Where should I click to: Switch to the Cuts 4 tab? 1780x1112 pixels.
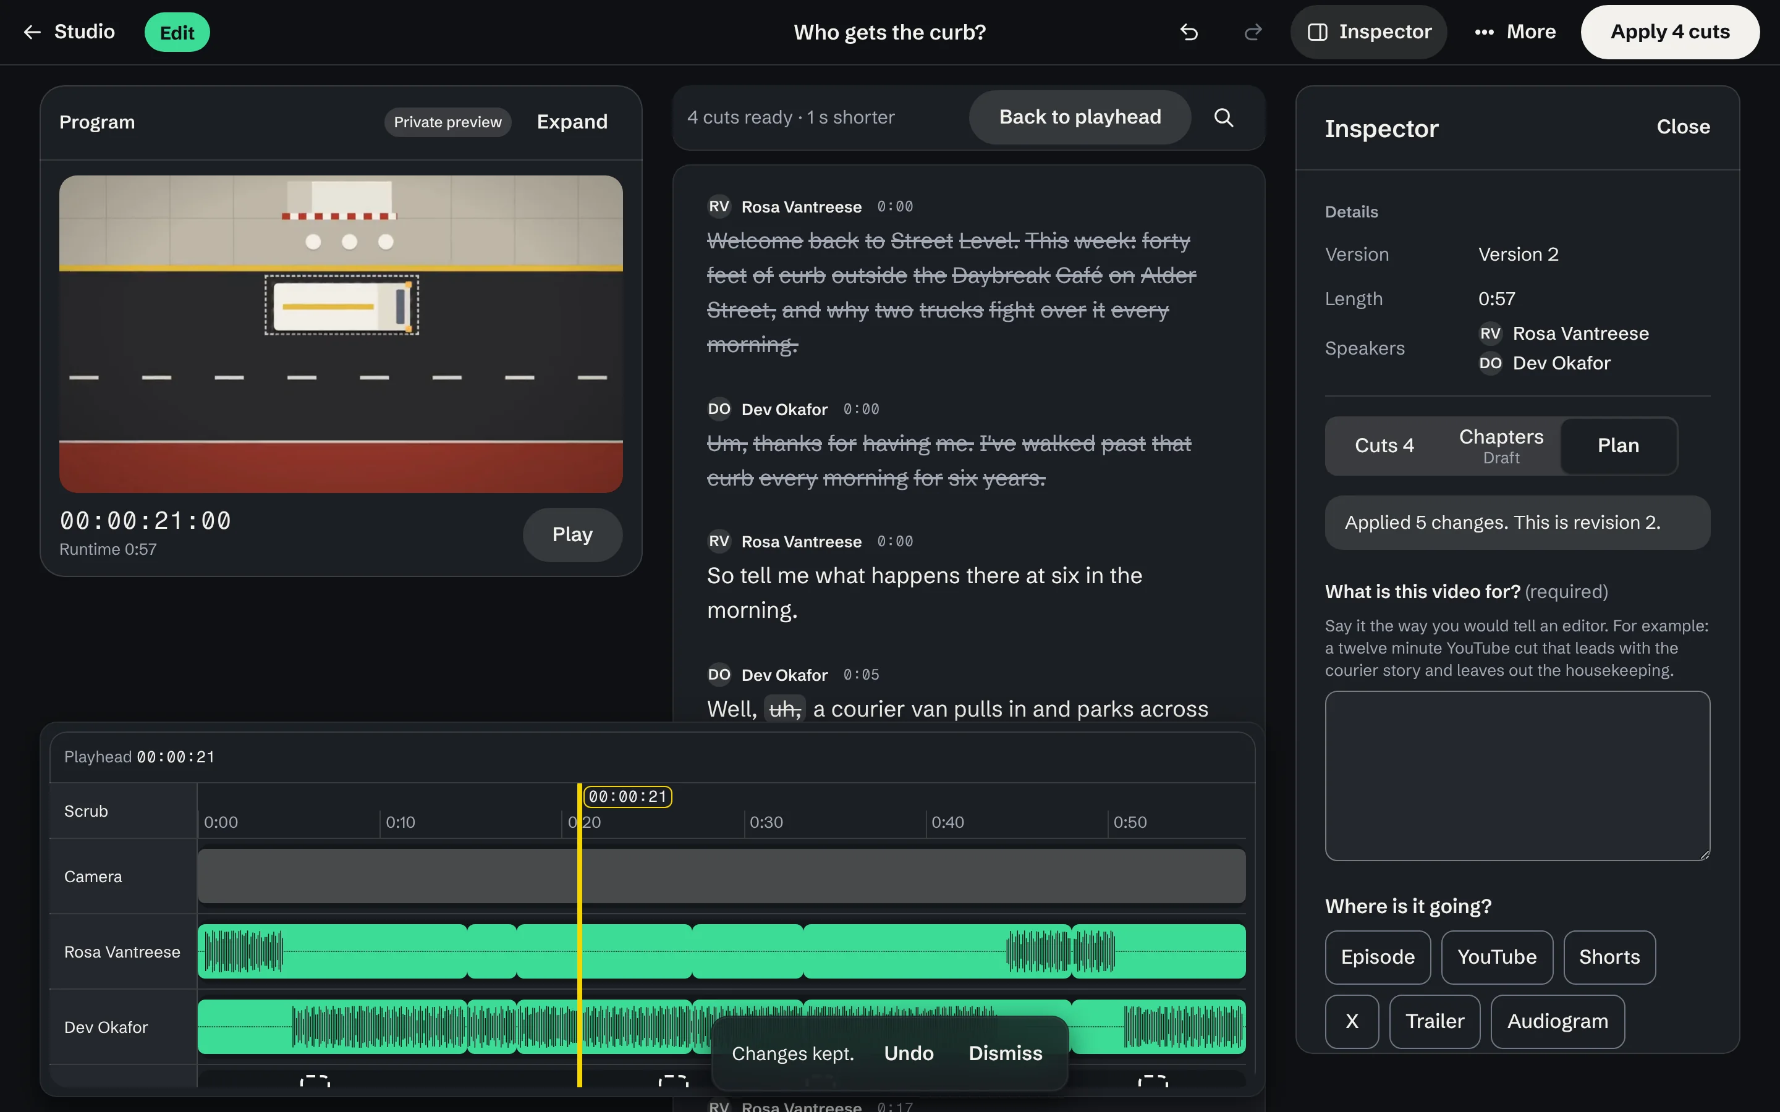[1384, 445]
